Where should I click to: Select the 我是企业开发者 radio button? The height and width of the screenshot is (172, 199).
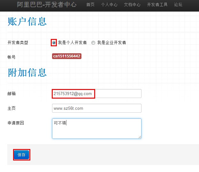coord(93,43)
